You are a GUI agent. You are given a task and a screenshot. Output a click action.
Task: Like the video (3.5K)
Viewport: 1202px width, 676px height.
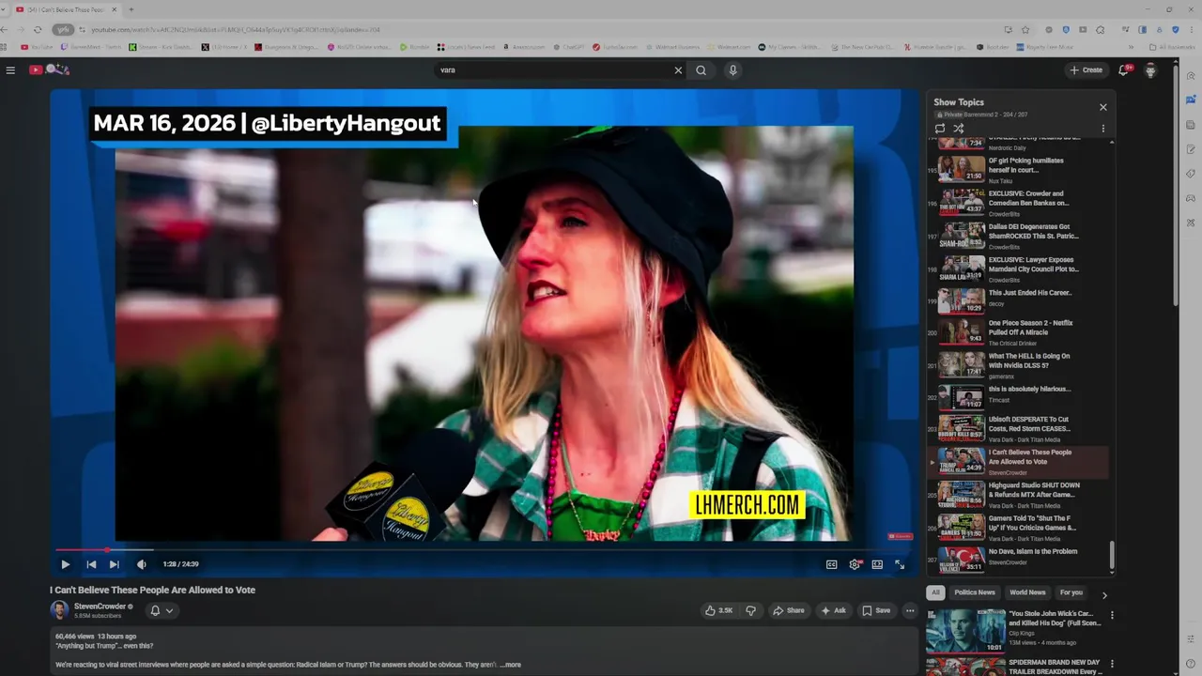[x=718, y=610]
